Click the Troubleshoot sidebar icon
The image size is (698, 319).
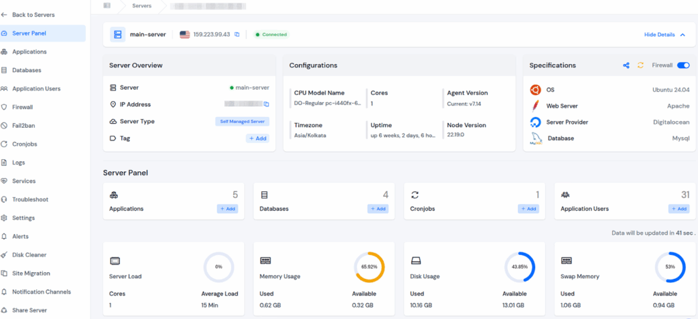[x=4, y=199]
